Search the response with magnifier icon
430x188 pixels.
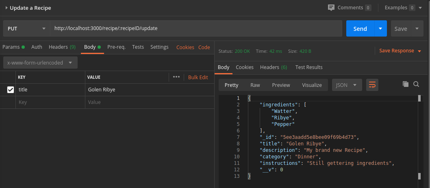416,84
